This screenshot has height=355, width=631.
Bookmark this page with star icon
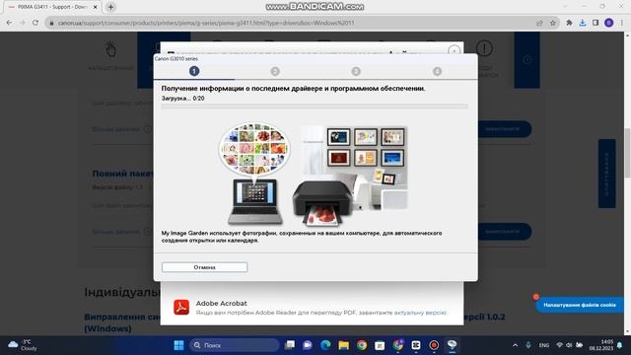click(553, 23)
